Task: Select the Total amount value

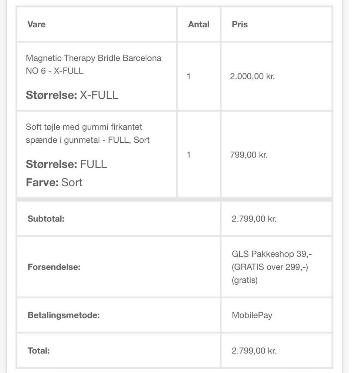Action: (254, 350)
